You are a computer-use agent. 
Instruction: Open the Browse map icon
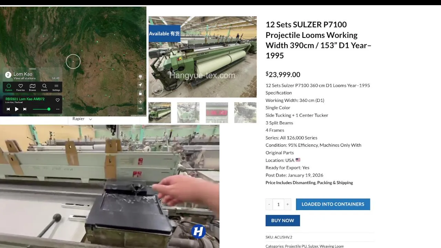(x=32, y=87)
